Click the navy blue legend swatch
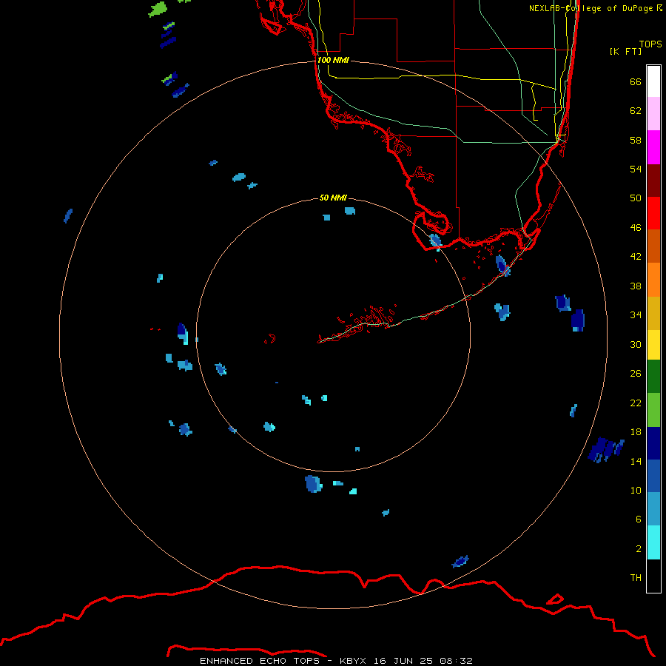This screenshot has height=666, width=666. point(653,443)
